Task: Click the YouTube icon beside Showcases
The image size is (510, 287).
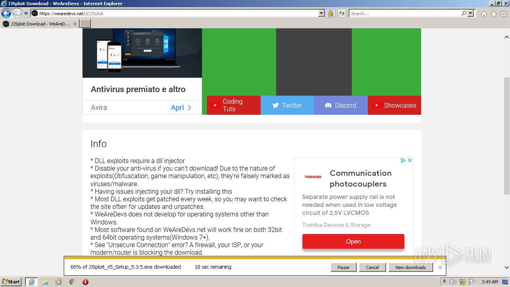Action: coord(377,105)
